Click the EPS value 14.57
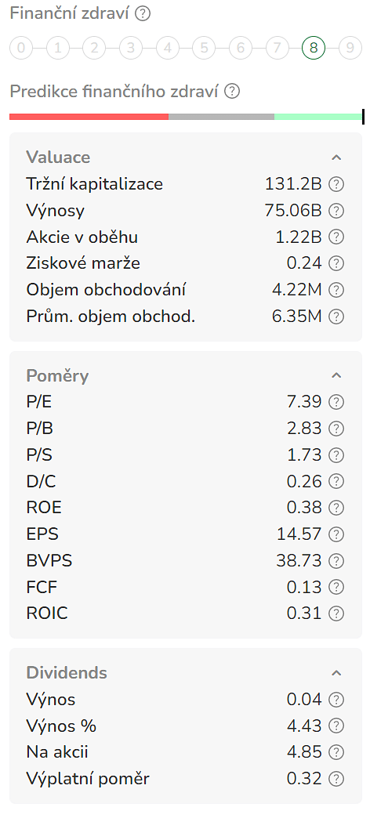 point(299,534)
